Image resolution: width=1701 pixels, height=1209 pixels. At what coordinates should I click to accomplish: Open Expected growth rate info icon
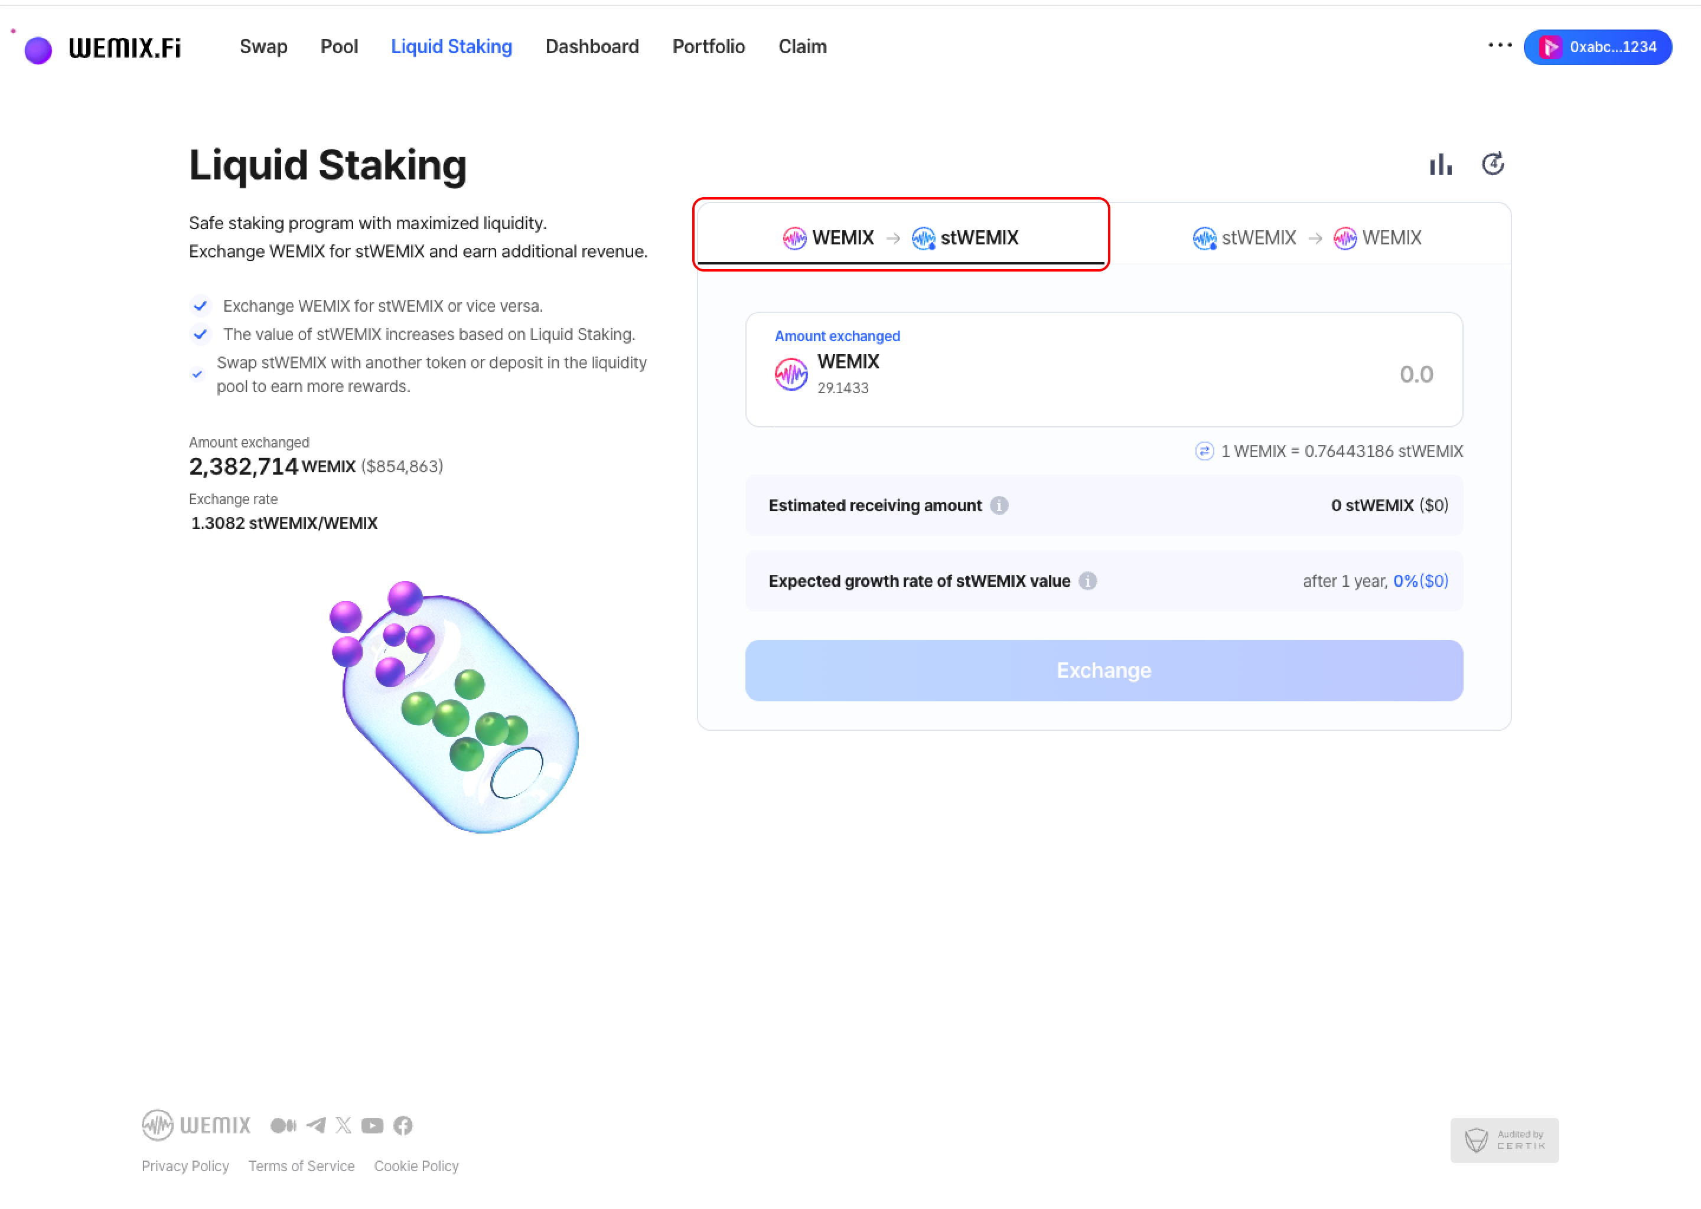[1087, 581]
